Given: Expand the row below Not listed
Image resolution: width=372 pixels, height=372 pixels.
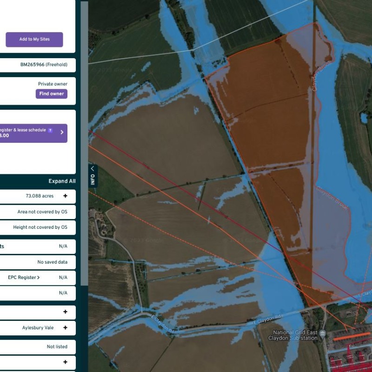Looking at the screenshot, I should pyautogui.click(x=65, y=362).
